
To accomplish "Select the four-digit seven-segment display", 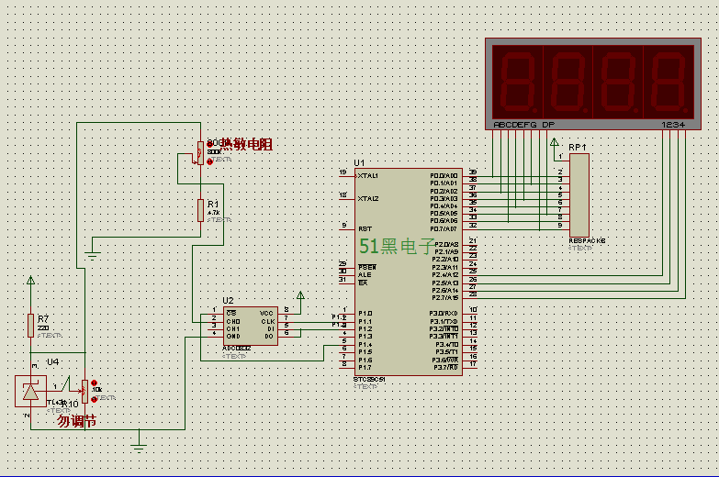I will pos(593,83).
